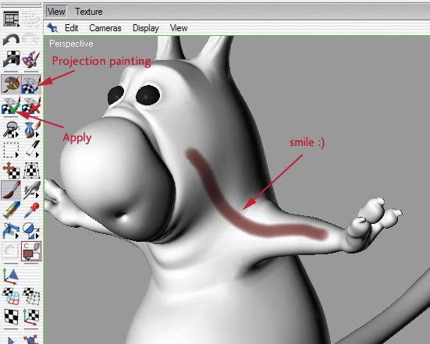Viewport: 430px width, 344px height.
Task: Launch the Paint Setup Wizard icon
Action: pyautogui.click(x=31, y=59)
